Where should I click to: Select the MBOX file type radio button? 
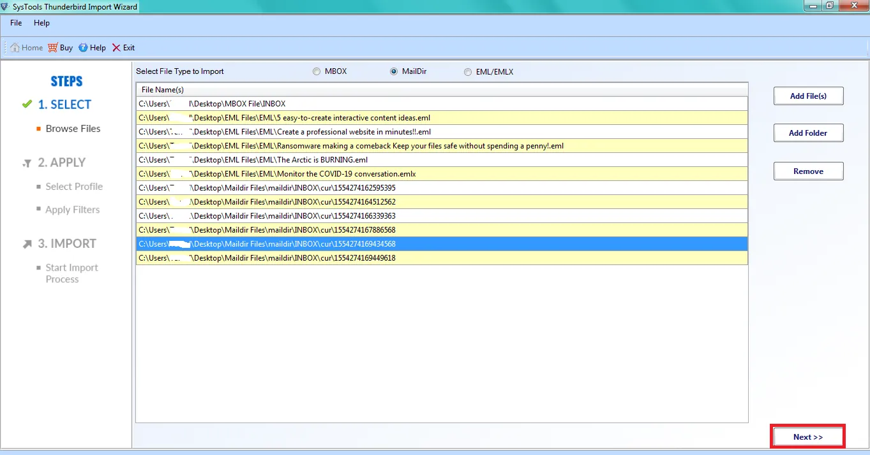(317, 72)
